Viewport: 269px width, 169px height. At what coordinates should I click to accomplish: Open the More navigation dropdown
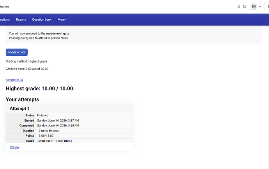(x=62, y=20)
